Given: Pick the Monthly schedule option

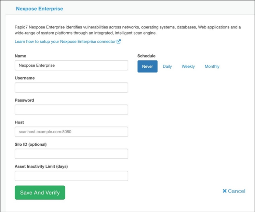Looking at the screenshot, I should point(212,66).
